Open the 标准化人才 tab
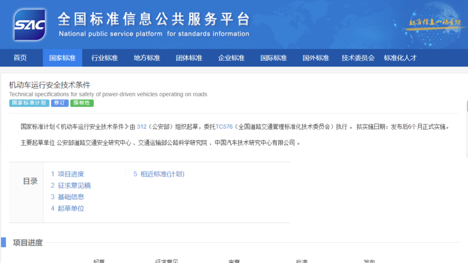468x263 pixels. [400, 58]
